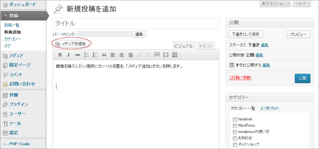Click the permalink 編集 button
This screenshot has height=149, width=319.
coord(139,34)
